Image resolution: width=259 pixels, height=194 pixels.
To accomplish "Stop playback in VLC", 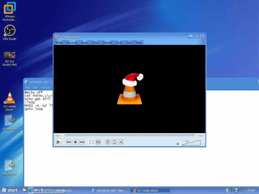I will (x=75, y=142).
